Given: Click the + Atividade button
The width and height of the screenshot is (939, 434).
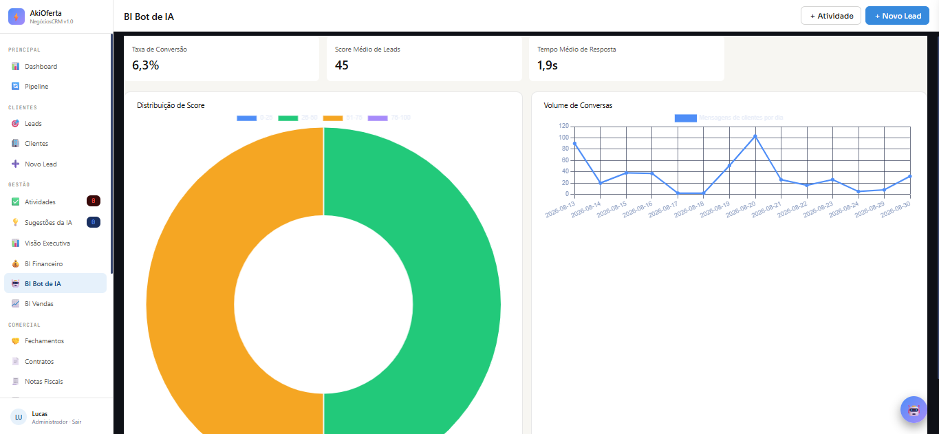Looking at the screenshot, I should (x=831, y=16).
